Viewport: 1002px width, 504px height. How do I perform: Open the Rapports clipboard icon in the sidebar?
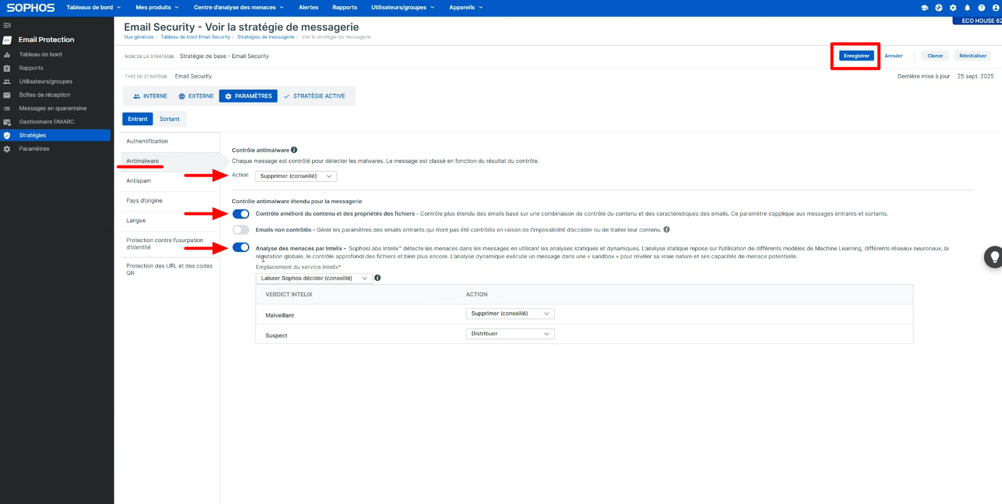click(7, 68)
